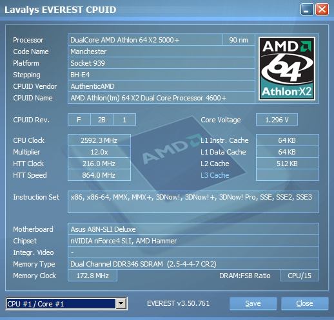Select the Multiplier 12.0x field
This screenshot has height=320, width=334.
(99, 152)
